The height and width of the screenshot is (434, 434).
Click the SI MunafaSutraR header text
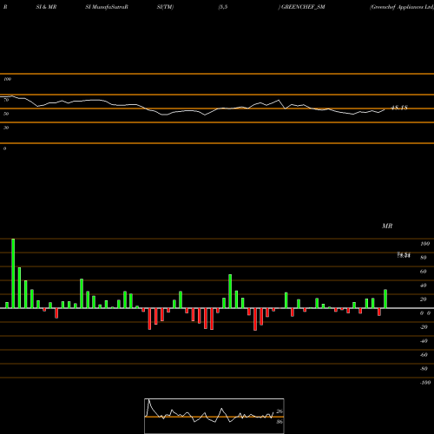(107, 7)
